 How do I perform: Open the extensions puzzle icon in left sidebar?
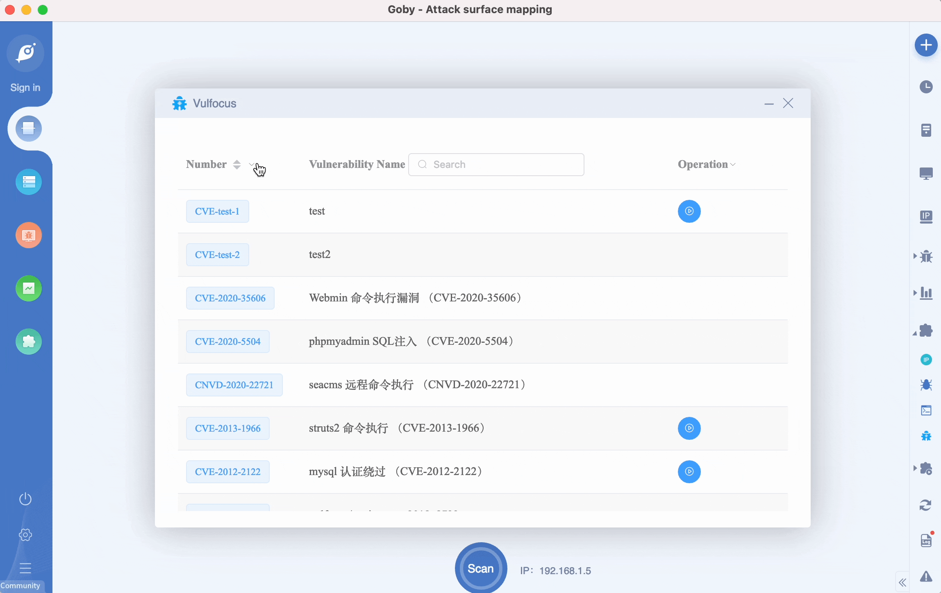29,342
